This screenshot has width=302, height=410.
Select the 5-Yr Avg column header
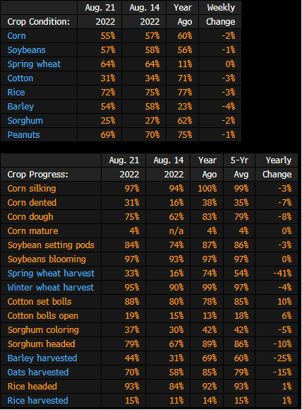pos(239,168)
